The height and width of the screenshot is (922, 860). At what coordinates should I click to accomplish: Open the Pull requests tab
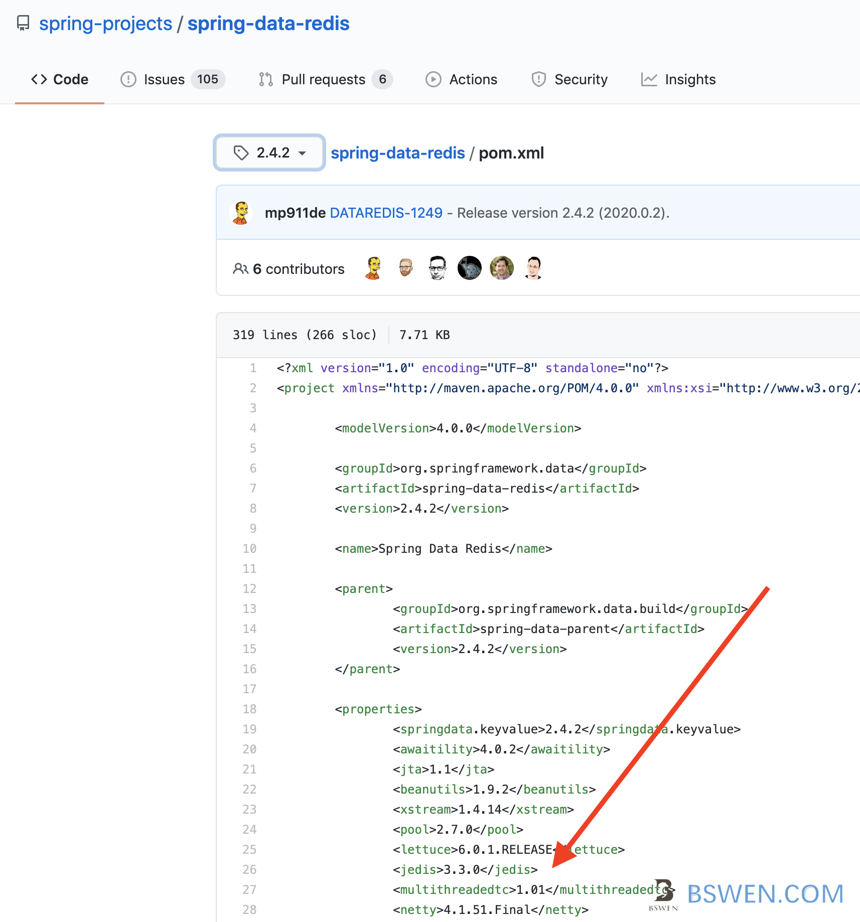point(325,79)
